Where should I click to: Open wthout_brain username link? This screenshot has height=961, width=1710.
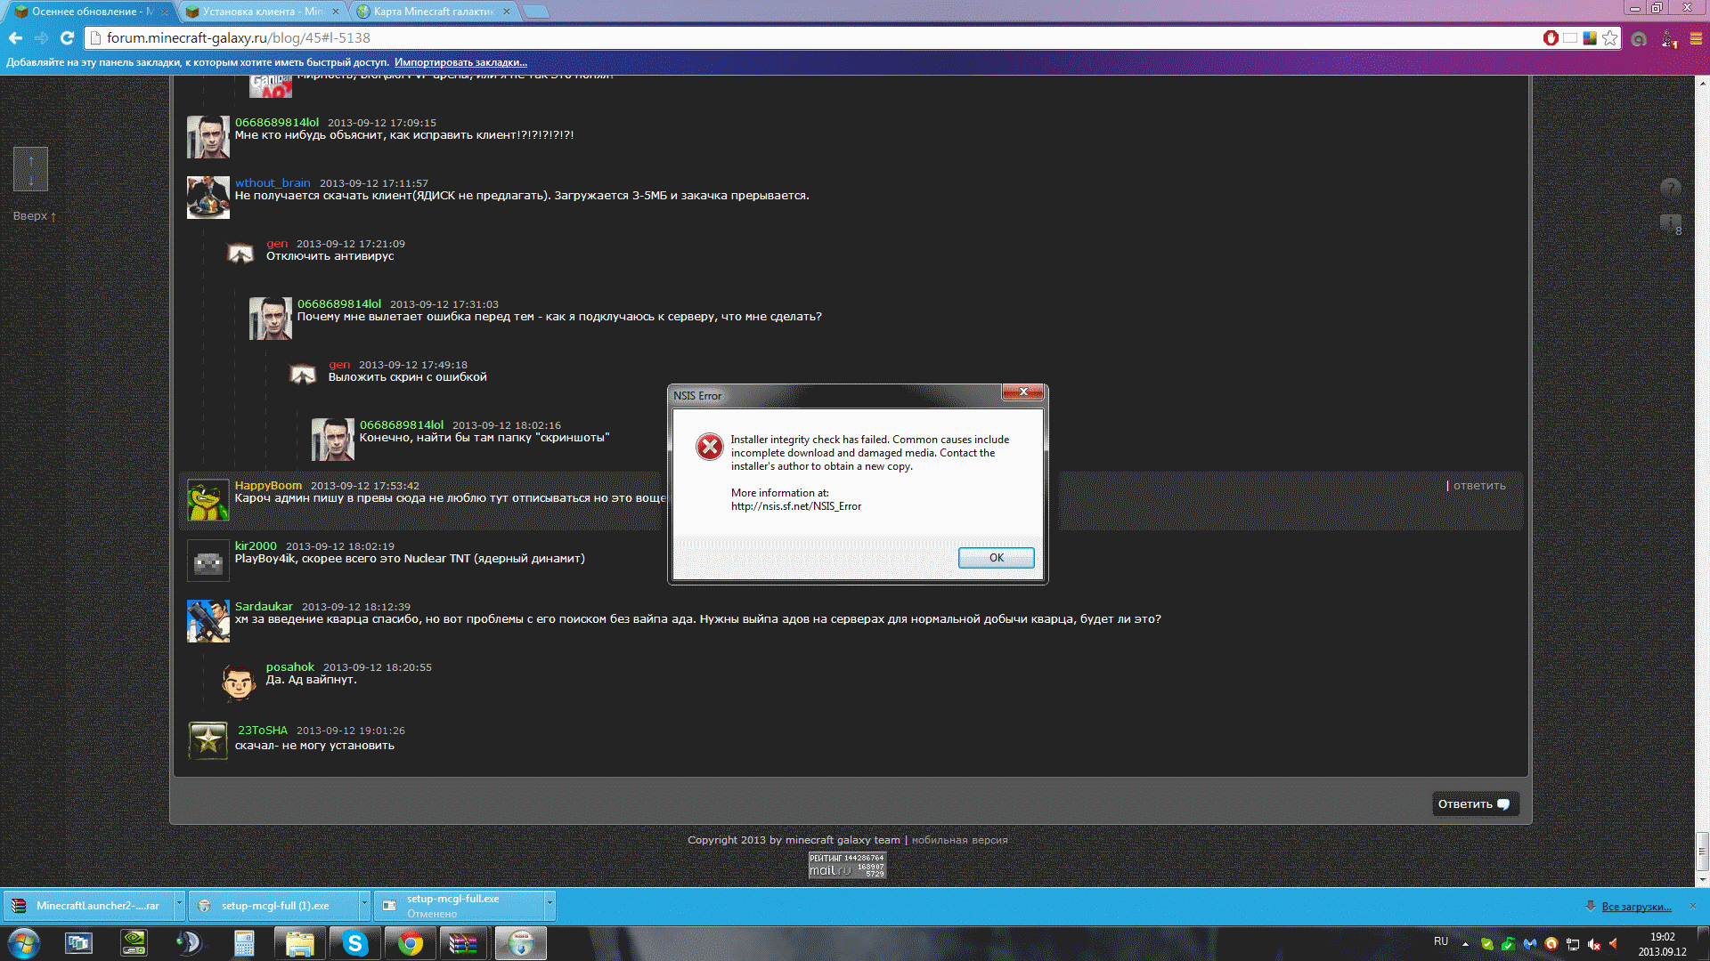(x=273, y=182)
